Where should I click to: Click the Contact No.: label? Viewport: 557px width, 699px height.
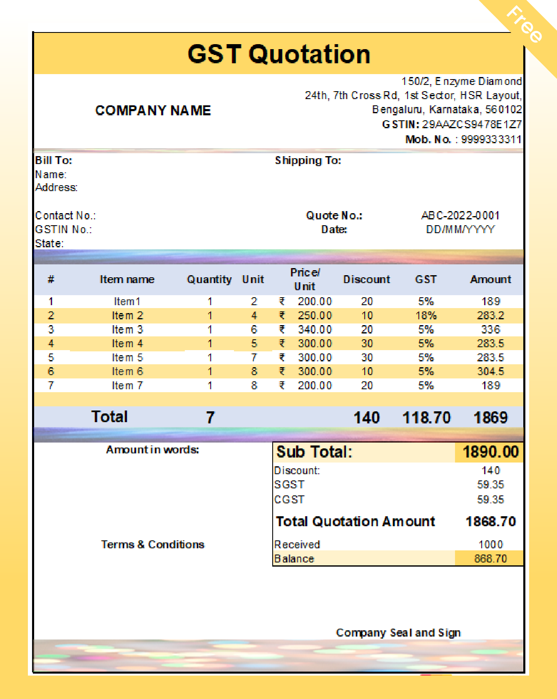point(65,216)
